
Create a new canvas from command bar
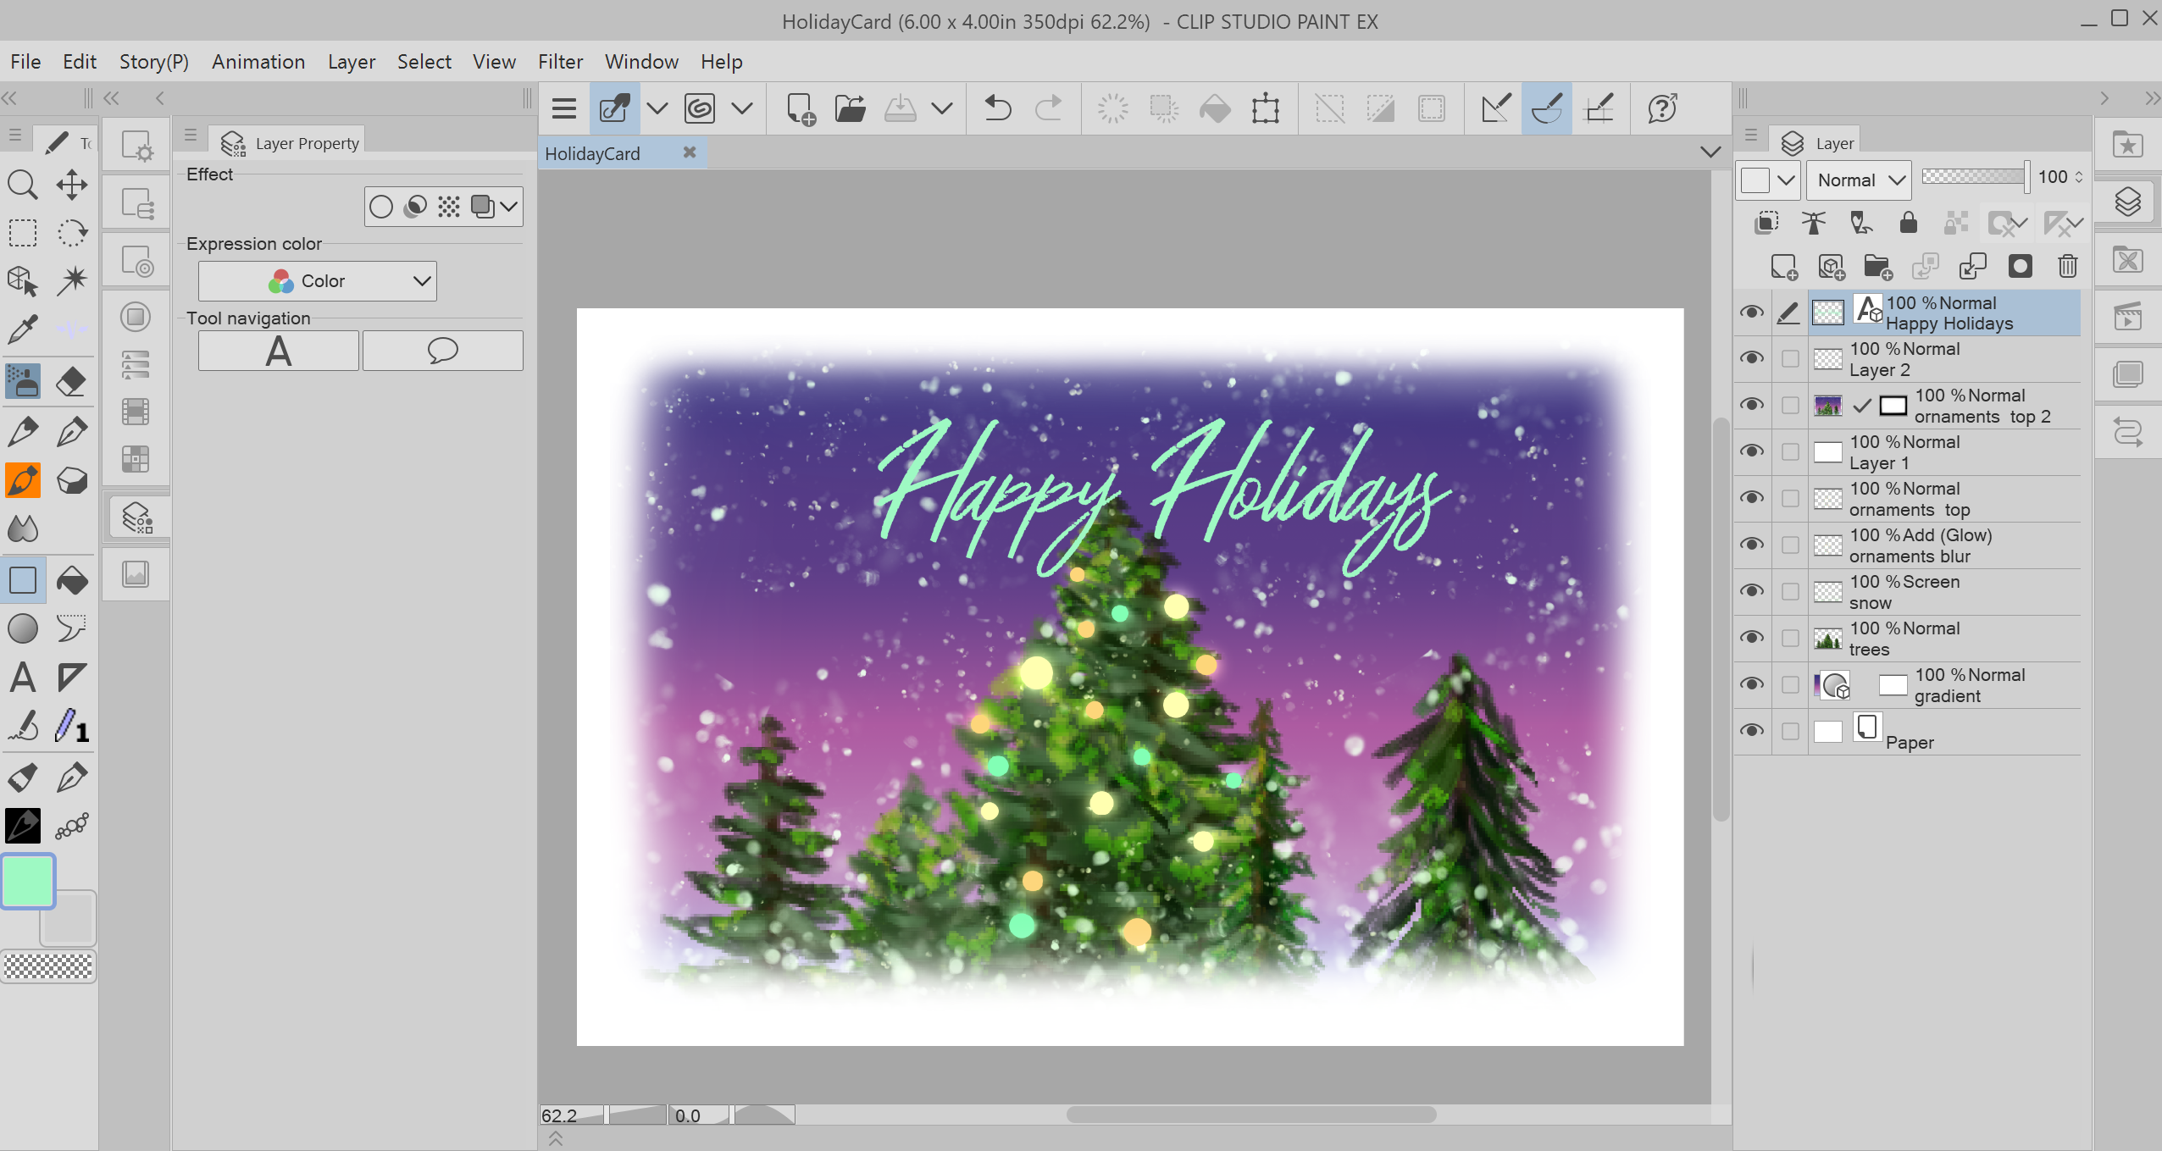pyautogui.click(x=801, y=108)
